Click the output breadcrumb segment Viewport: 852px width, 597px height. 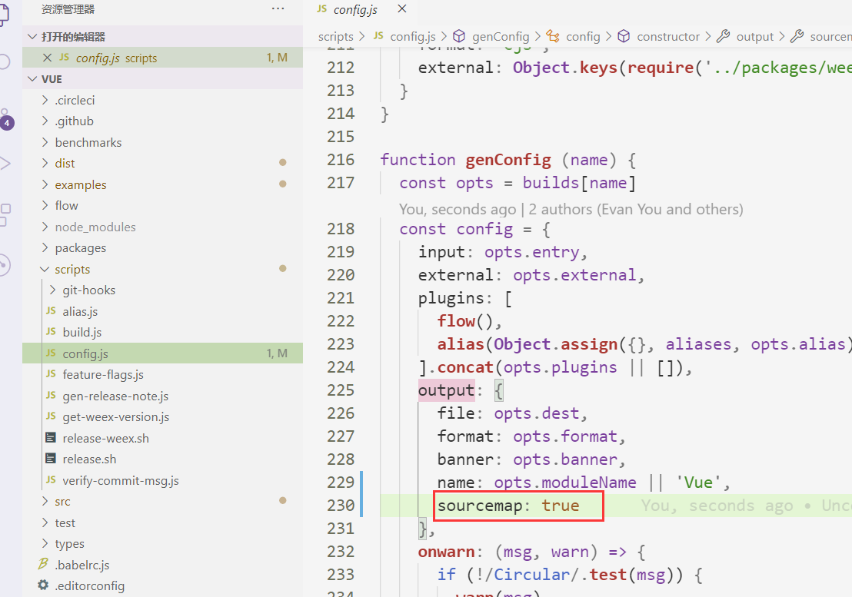(x=755, y=36)
